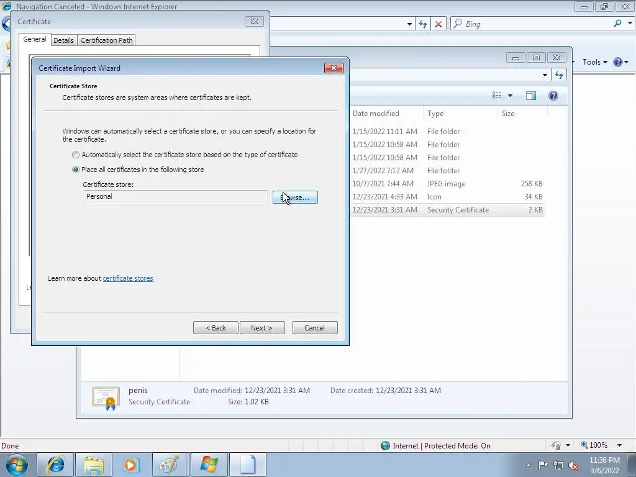Open the zoom level 100% dropdown arrow
Screen dimensions: 636x477
619,445
